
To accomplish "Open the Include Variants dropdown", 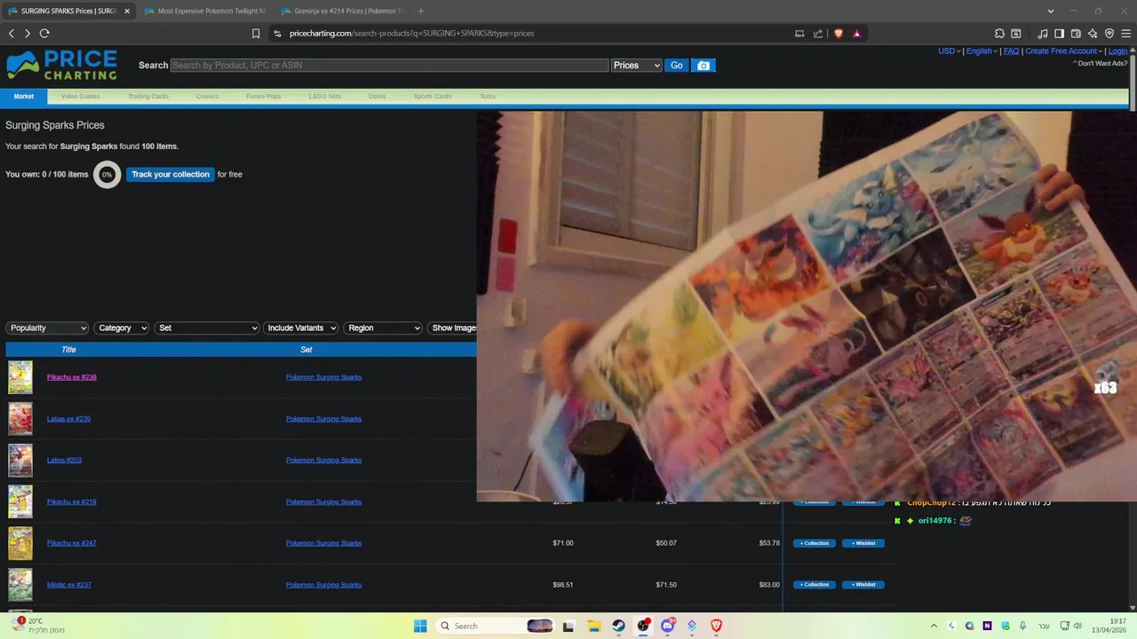I will [301, 328].
